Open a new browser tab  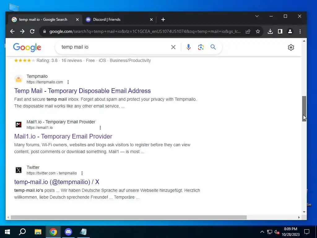point(163,20)
